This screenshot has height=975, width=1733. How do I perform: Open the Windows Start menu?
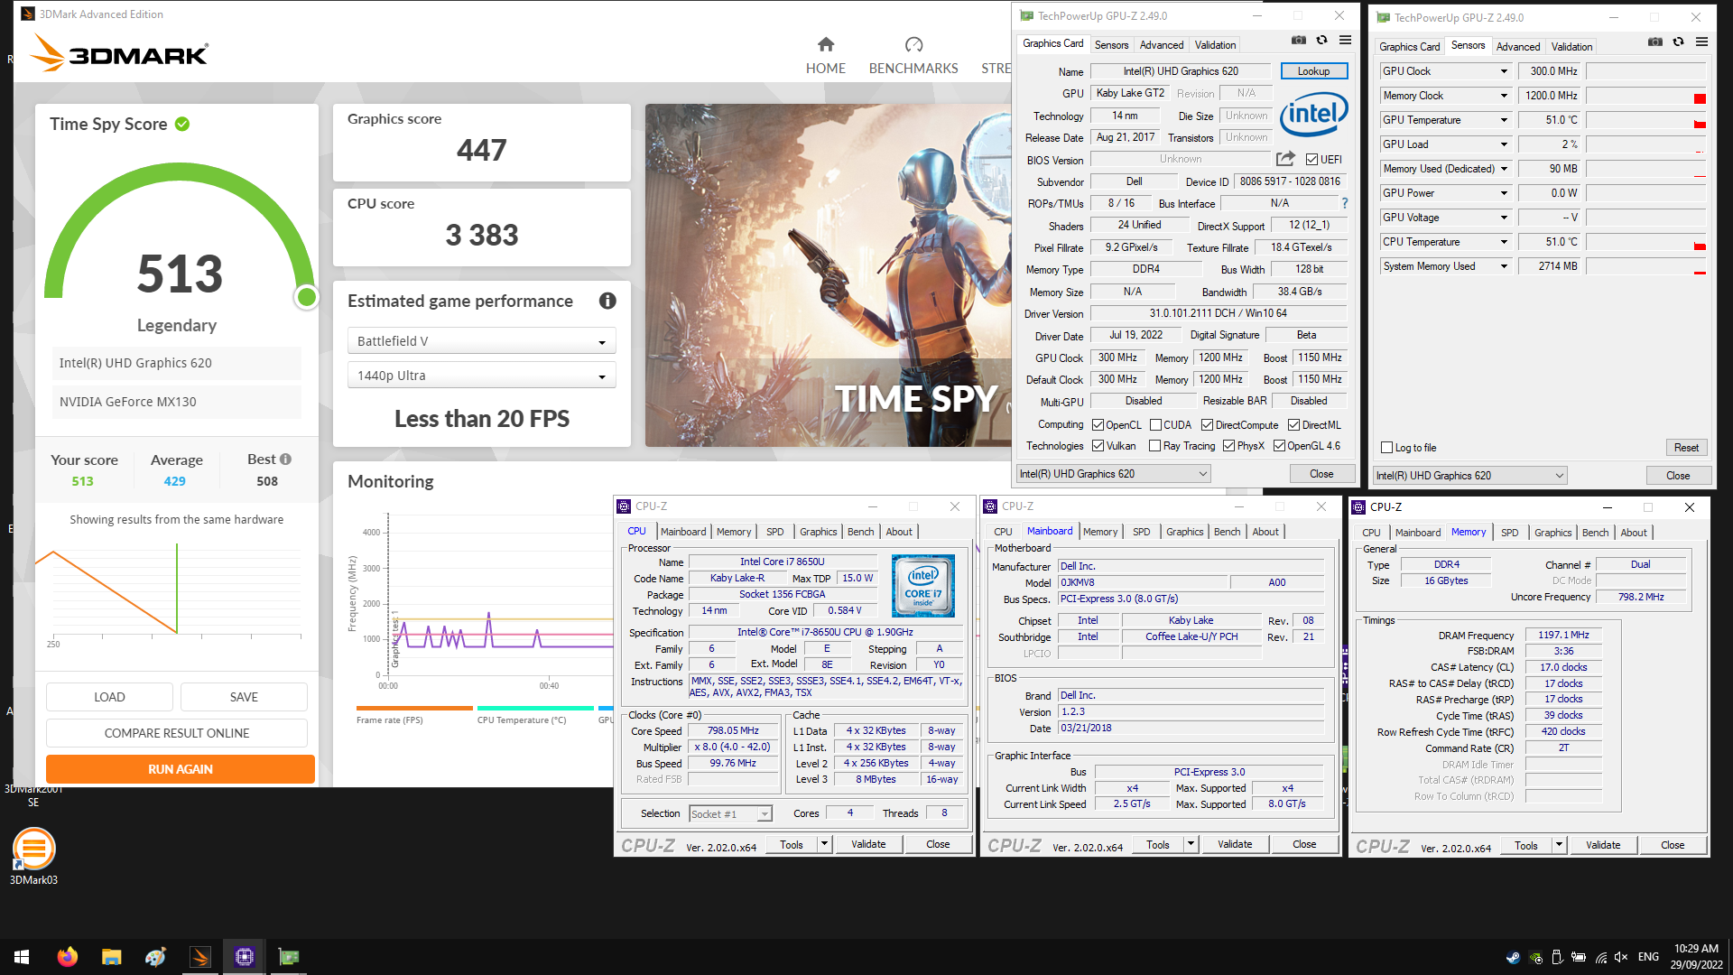22,957
